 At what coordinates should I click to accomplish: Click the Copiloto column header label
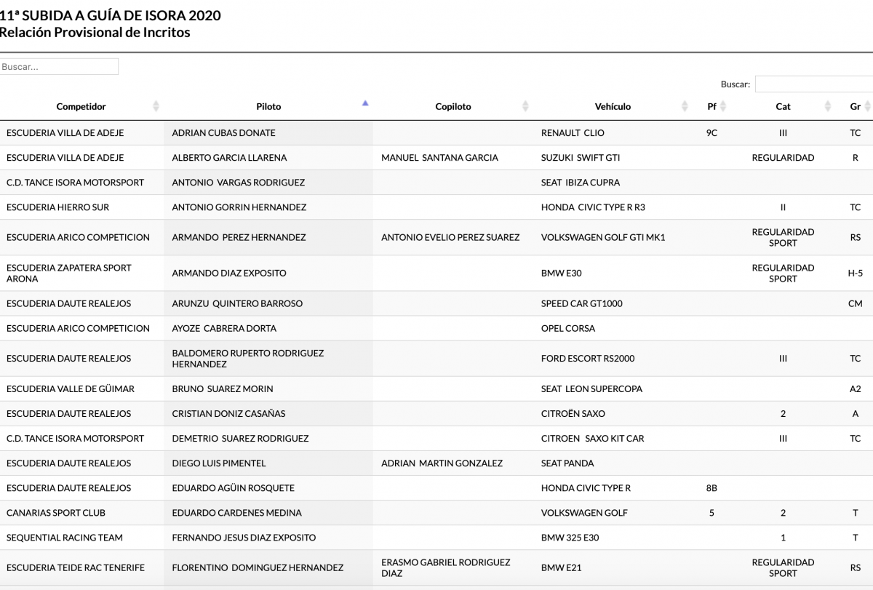point(453,107)
